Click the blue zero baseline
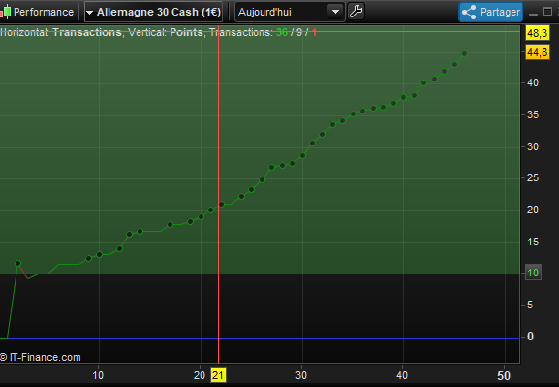559x387 pixels. tap(260, 338)
